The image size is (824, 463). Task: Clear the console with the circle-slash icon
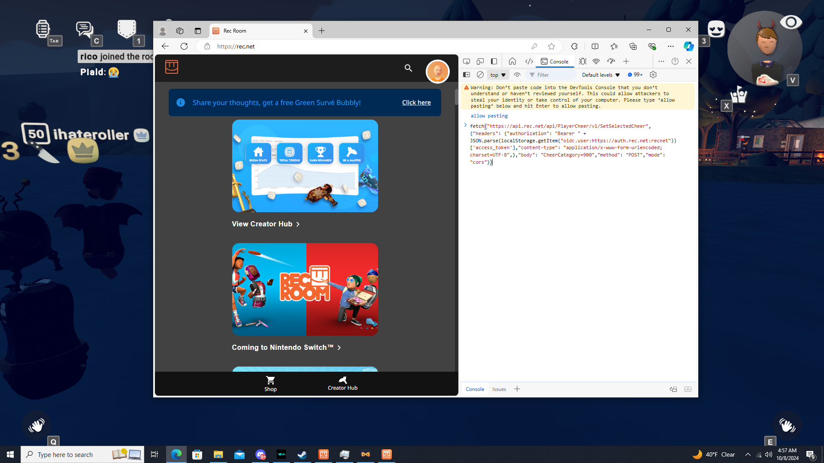pyautogui.click(x=480, y=75)
